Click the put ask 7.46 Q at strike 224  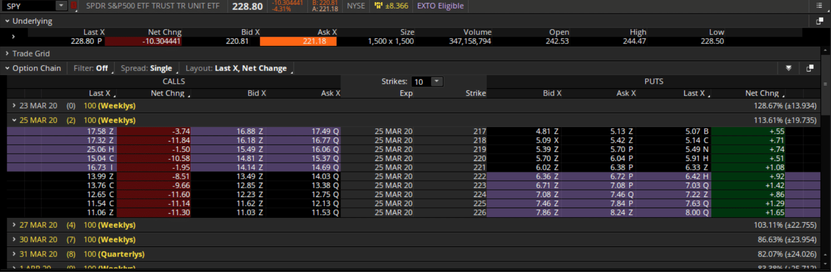pos(622,194)
